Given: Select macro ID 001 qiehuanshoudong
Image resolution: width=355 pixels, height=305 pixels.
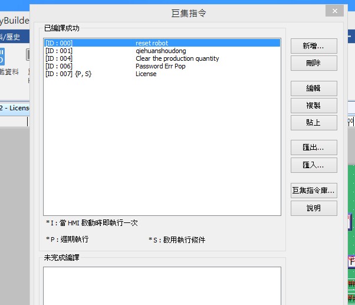Looking at the screenshot, I should (x=160, y=51).
